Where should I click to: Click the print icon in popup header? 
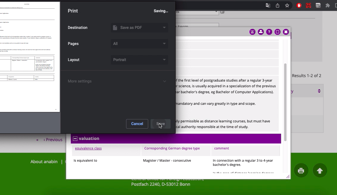tap(261, 32)
